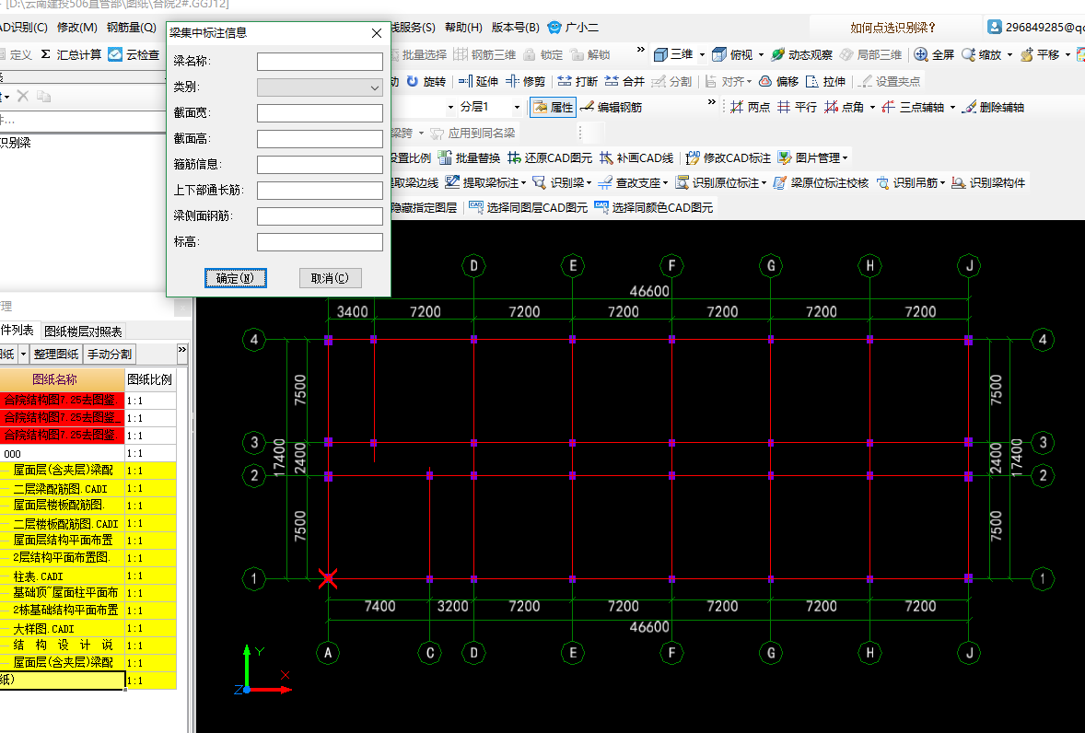Select 三点辅轴 three-point aux axis

tap(913, 107)
